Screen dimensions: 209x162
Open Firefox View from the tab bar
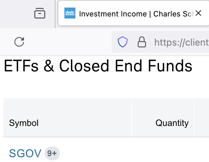click(x=40, y=14)
